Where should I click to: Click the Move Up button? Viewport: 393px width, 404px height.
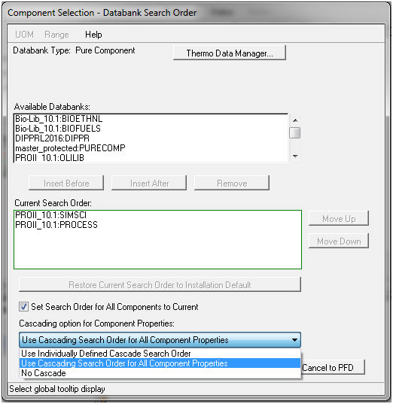pyautogui.click(x=339, y=219)
